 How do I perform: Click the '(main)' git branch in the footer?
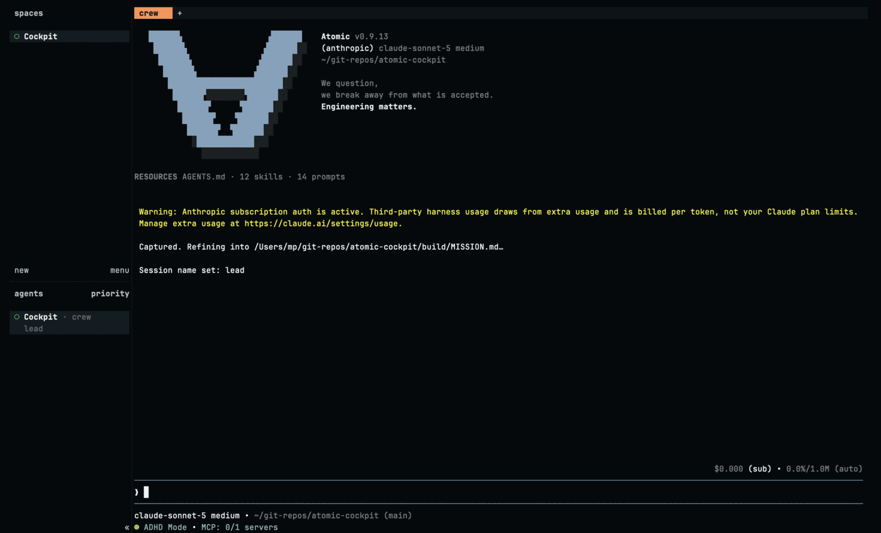(398, 515)
